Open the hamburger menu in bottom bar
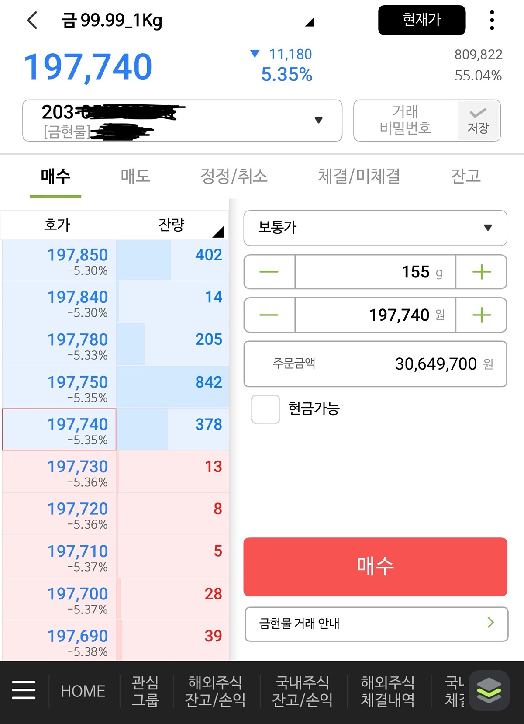This screenshot has width=524, height=724. [24, 690]
